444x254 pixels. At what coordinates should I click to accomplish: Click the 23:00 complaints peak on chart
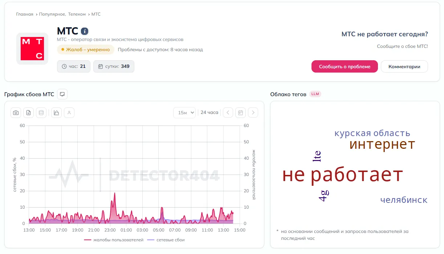(114, 193)
